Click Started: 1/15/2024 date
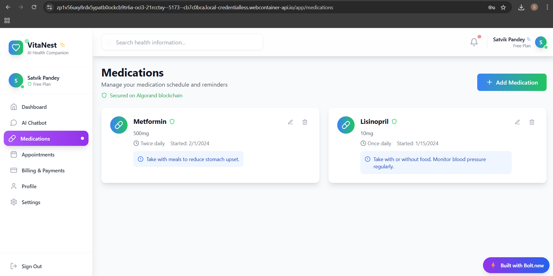This screenshot has width=553, height=276. 418,143
